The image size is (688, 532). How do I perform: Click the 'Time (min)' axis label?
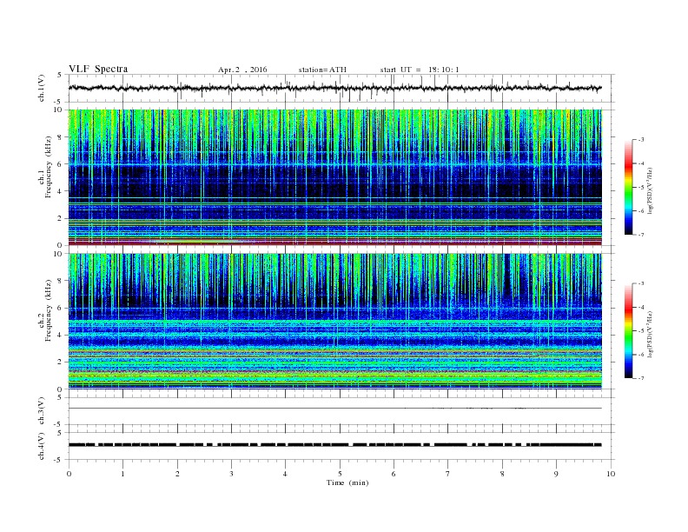click(x=347, y=482)
